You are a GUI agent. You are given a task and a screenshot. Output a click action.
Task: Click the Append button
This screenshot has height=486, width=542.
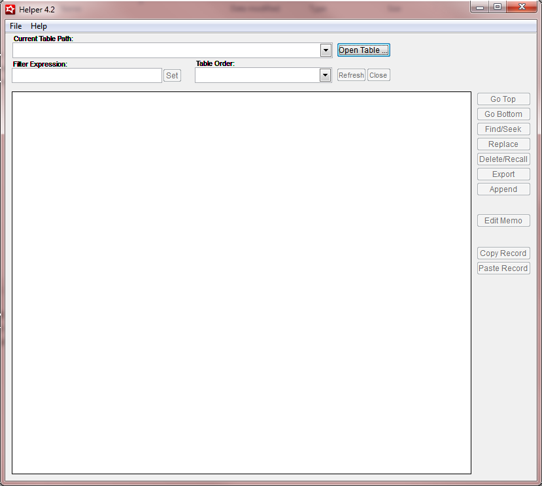point(503,189)
